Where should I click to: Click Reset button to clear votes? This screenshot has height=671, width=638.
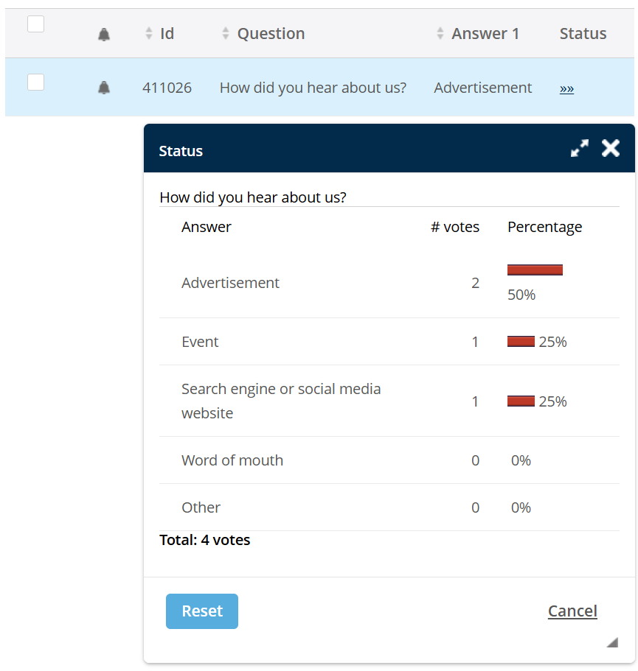202,611
